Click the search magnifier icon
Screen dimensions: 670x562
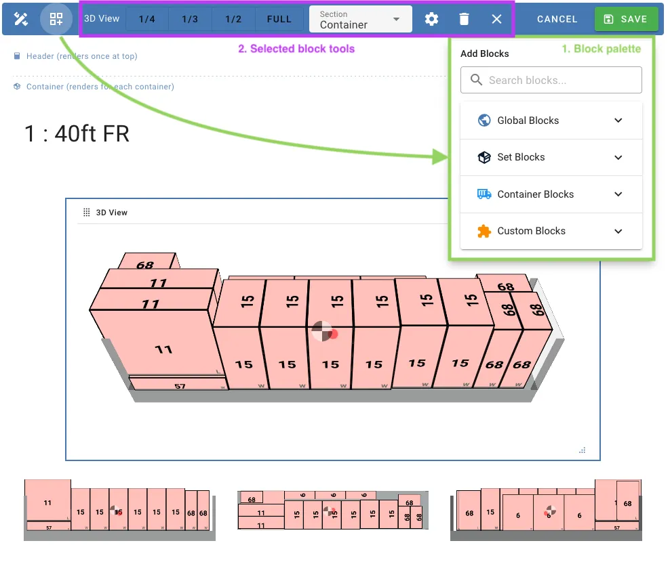coord(476,80)
